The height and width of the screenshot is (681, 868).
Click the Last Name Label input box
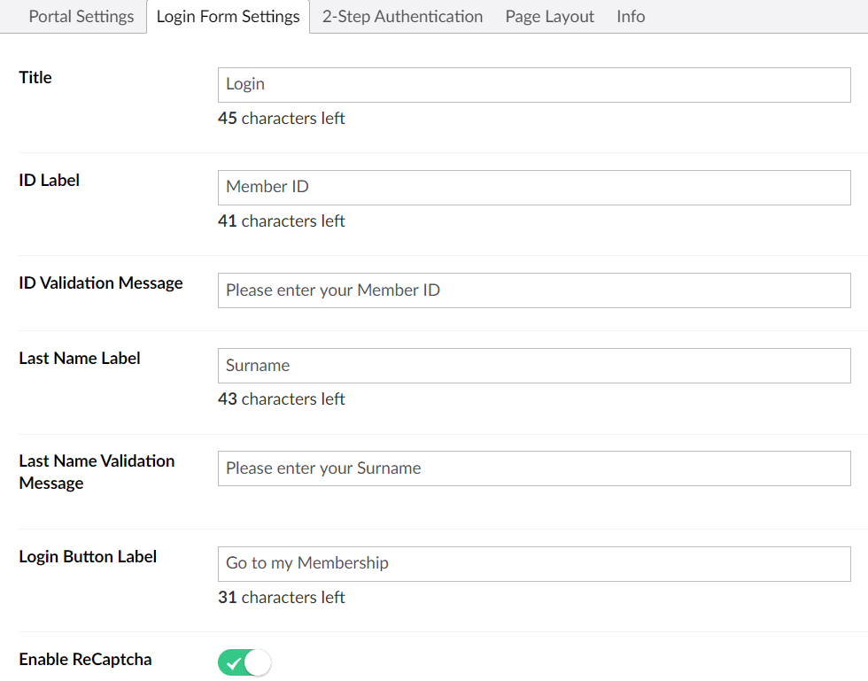coord(531,365)
